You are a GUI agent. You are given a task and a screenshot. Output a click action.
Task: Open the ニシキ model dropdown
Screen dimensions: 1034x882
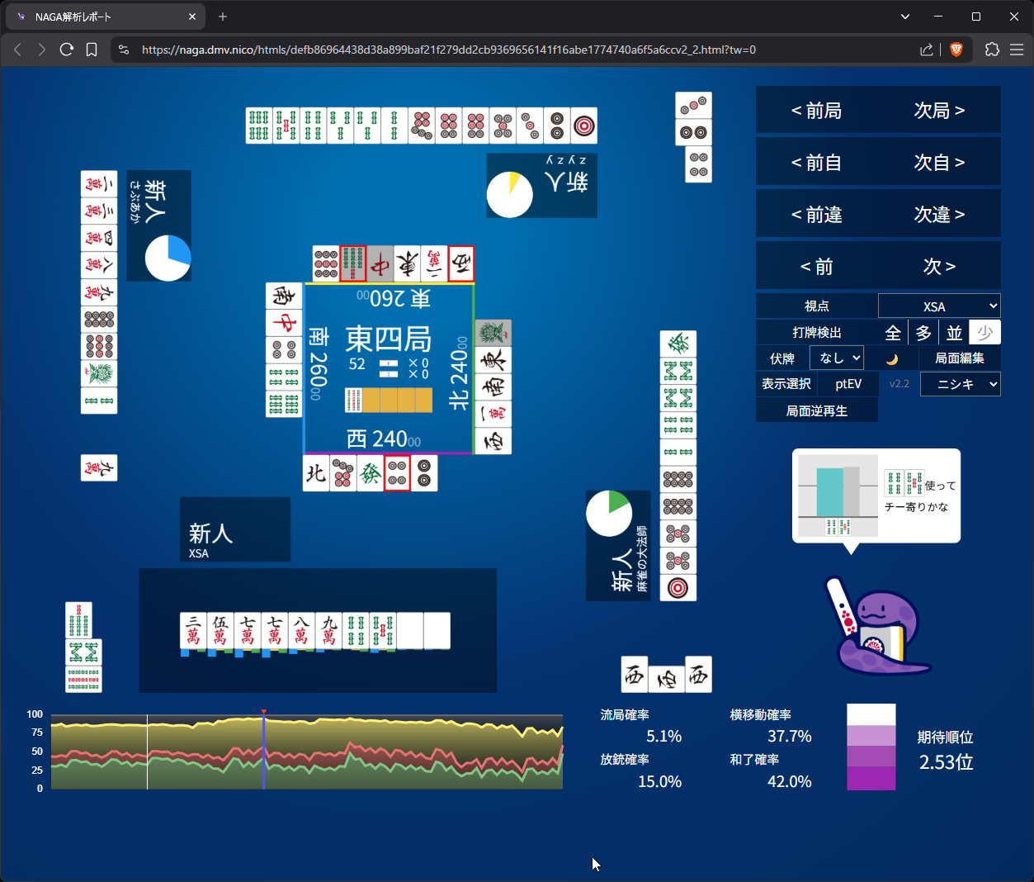(960, 384)
